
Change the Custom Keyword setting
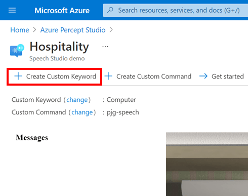(x=77, y=100)
